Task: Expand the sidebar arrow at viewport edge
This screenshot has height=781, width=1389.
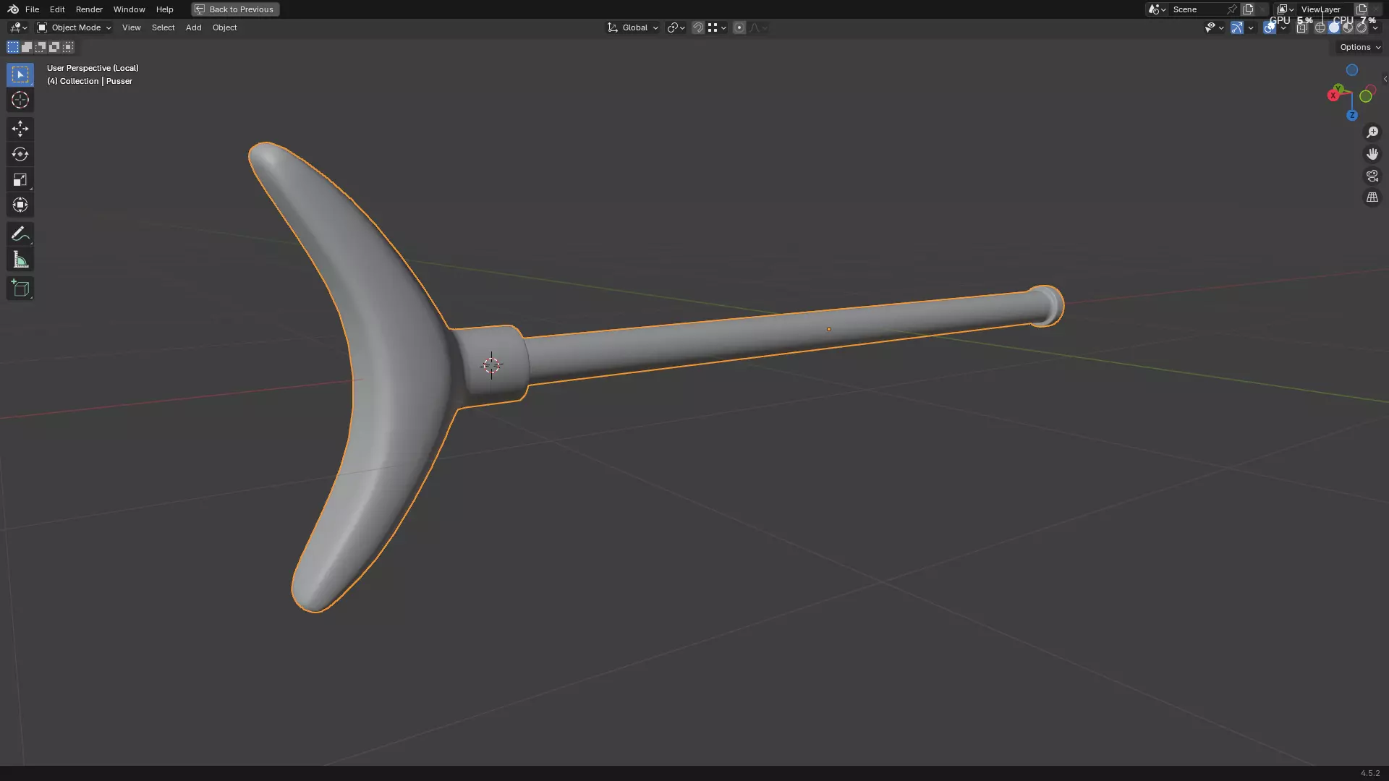Action: (1385, 79)
